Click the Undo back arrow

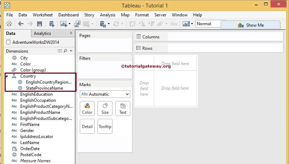tap(21, 24)
